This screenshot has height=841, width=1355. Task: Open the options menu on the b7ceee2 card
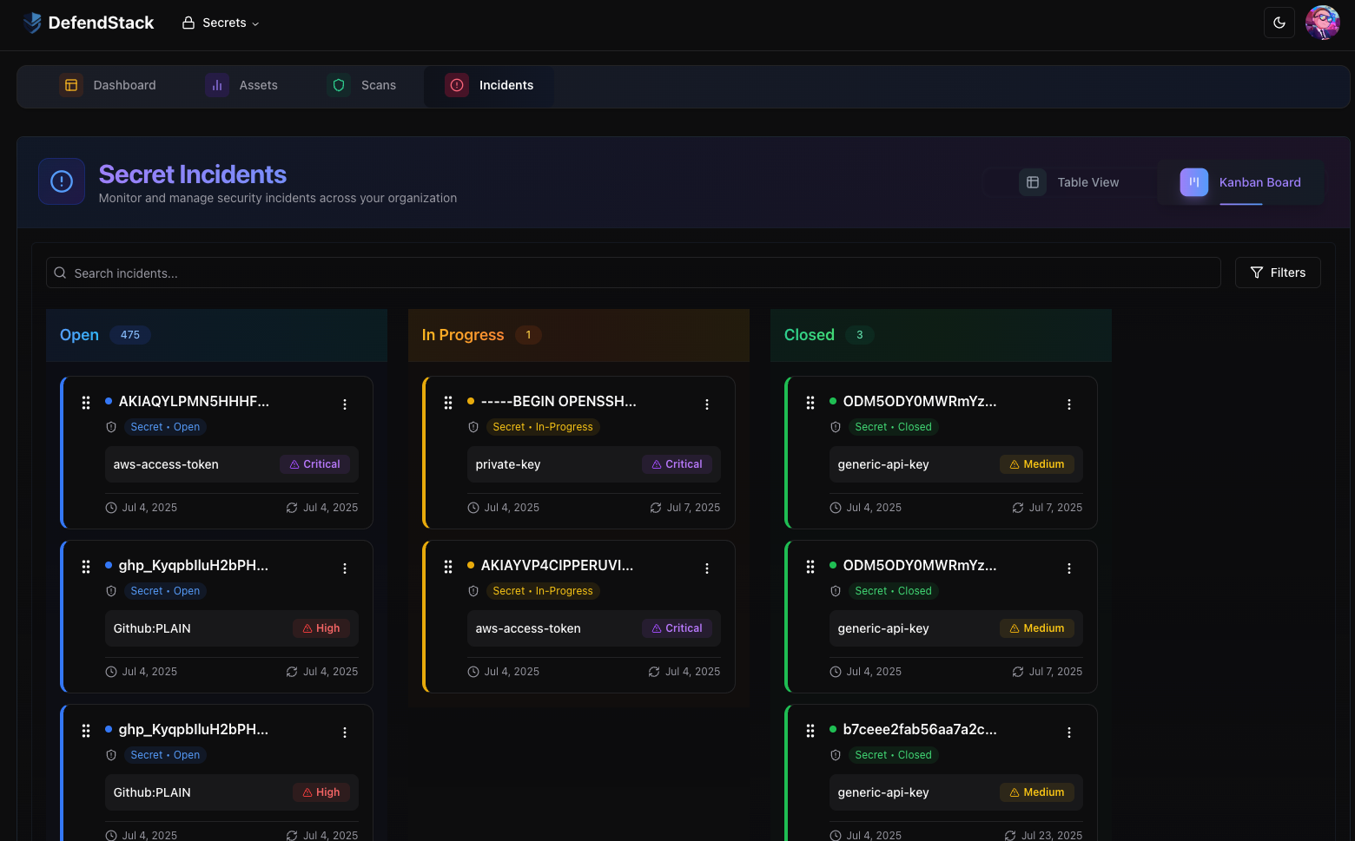click(1068, 732)
